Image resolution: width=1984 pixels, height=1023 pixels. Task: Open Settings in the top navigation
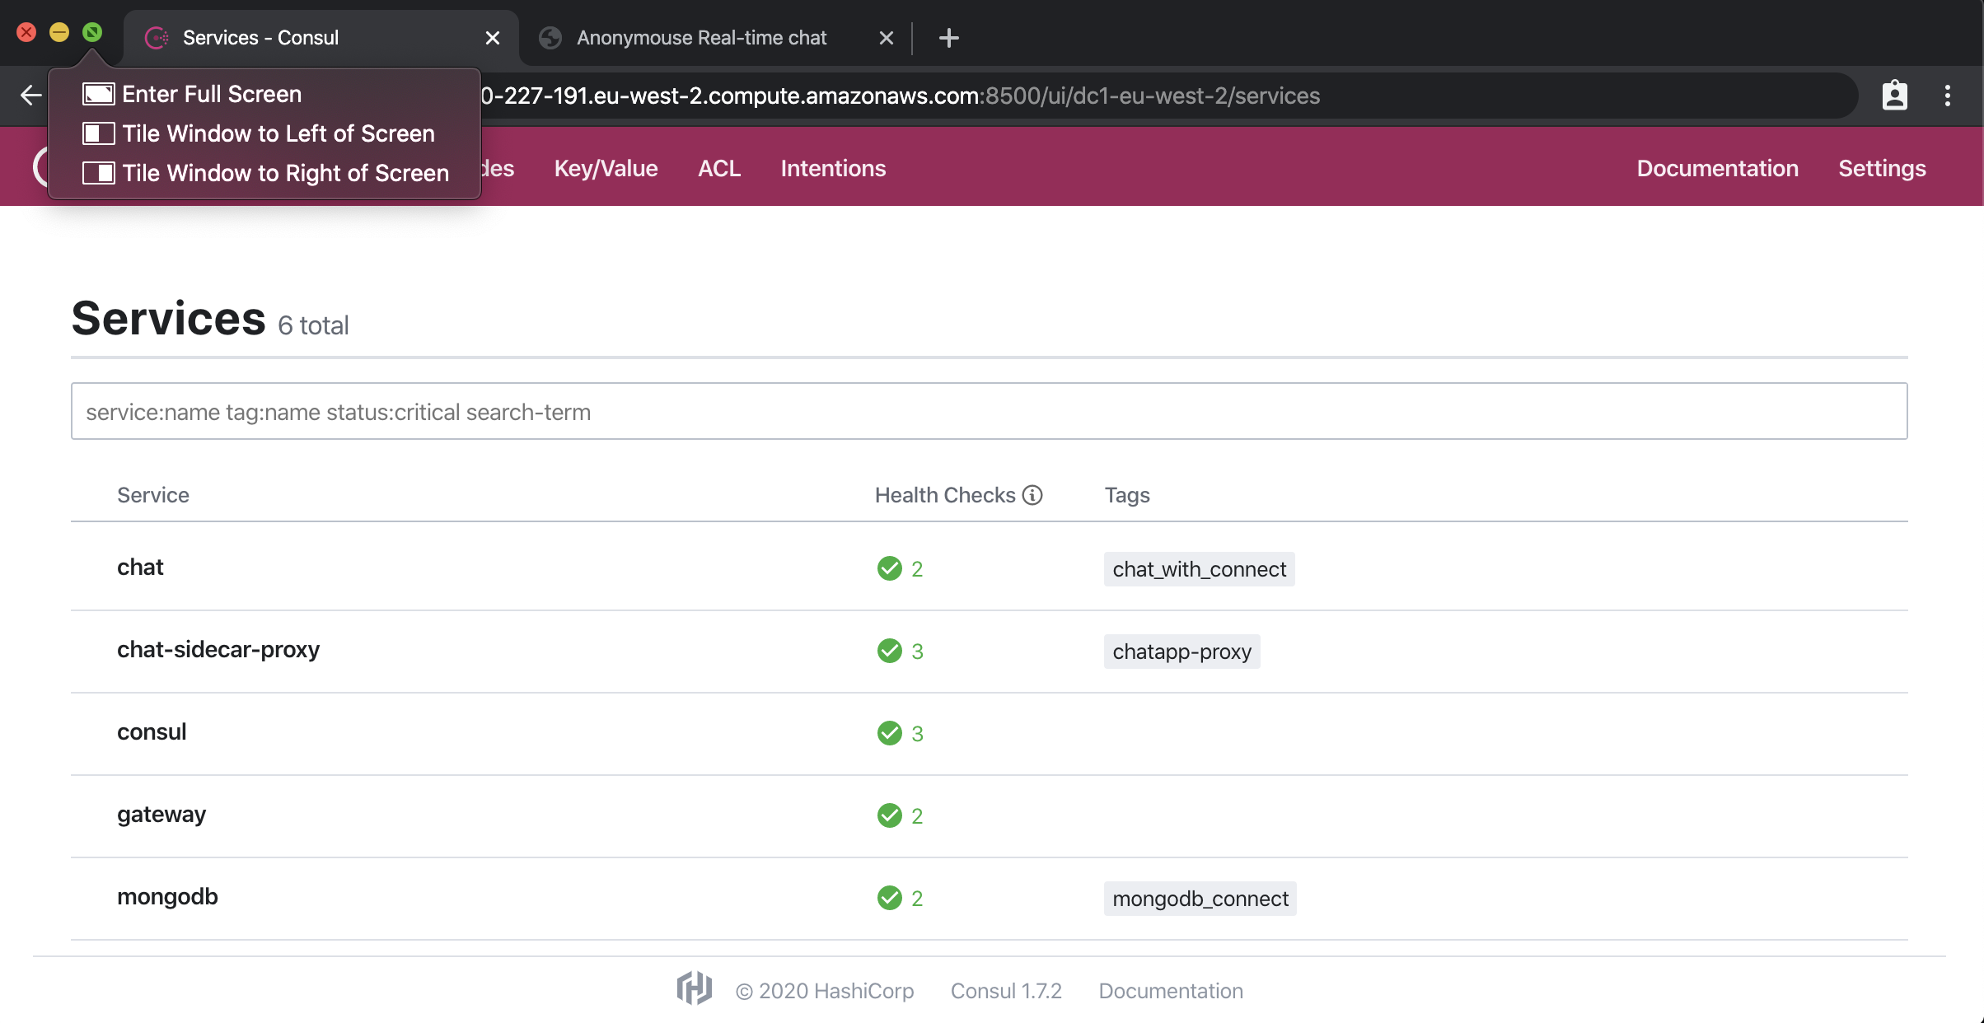pyautogui.click(x=1882, y=168)
